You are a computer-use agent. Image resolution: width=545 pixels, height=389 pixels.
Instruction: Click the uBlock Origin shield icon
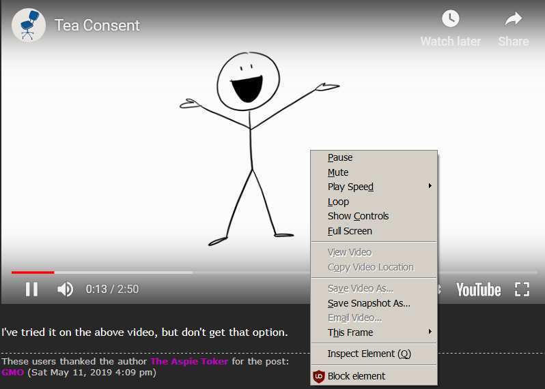pyautogui.click(x=319, y=376)
